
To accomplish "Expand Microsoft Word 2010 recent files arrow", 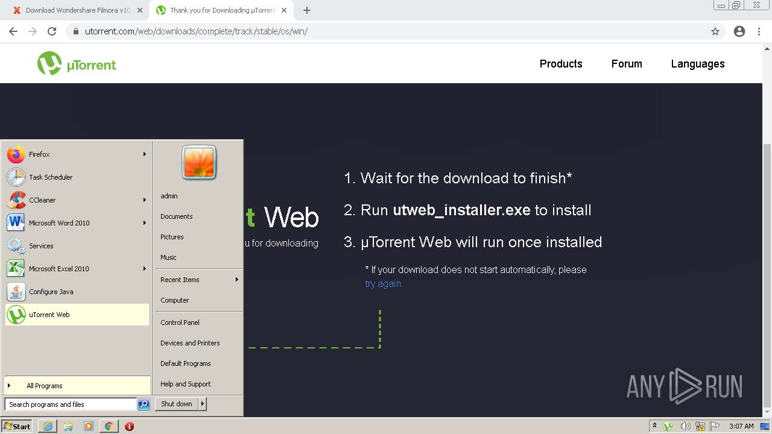I will (144, 223).
